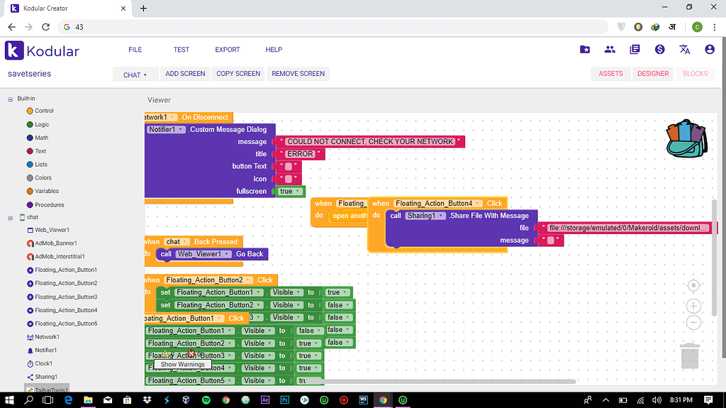Click the ADD SCREEN button
The height and width of the screenshot is (408, 726).
click(185, 74)
